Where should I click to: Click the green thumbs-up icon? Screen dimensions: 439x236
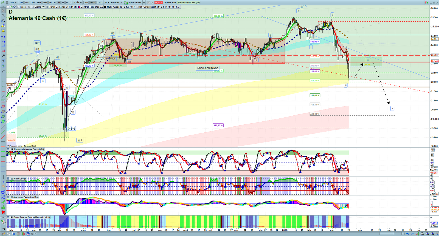[3, 207]
